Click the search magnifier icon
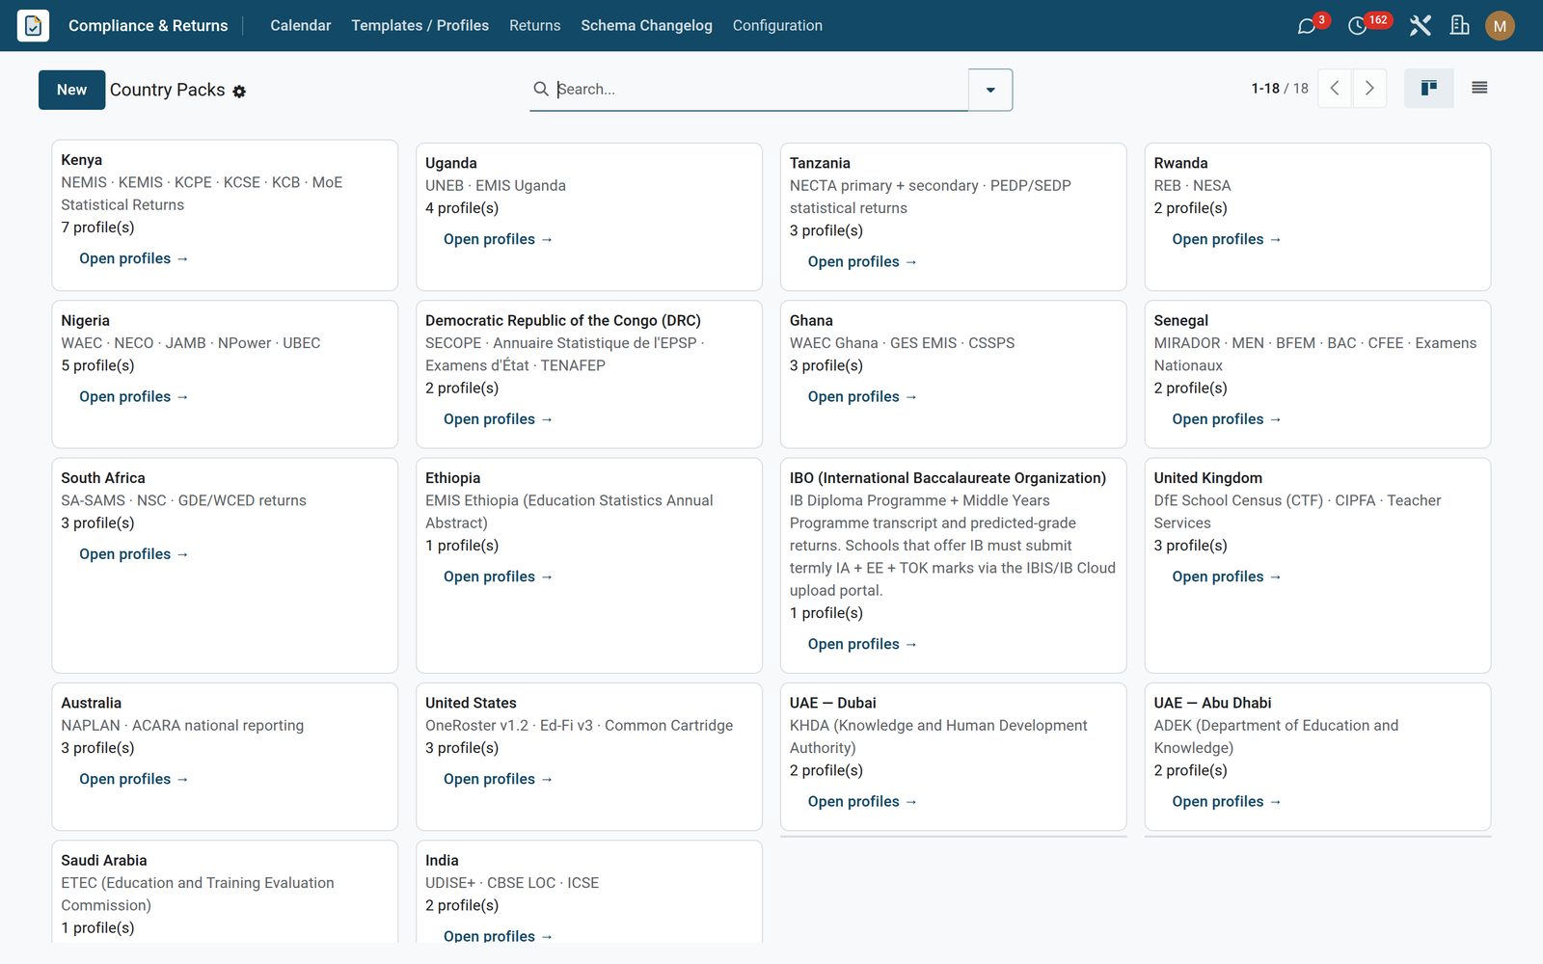Image resolution: width=1543 pixels, height=964 pixels. coord(541,89)
